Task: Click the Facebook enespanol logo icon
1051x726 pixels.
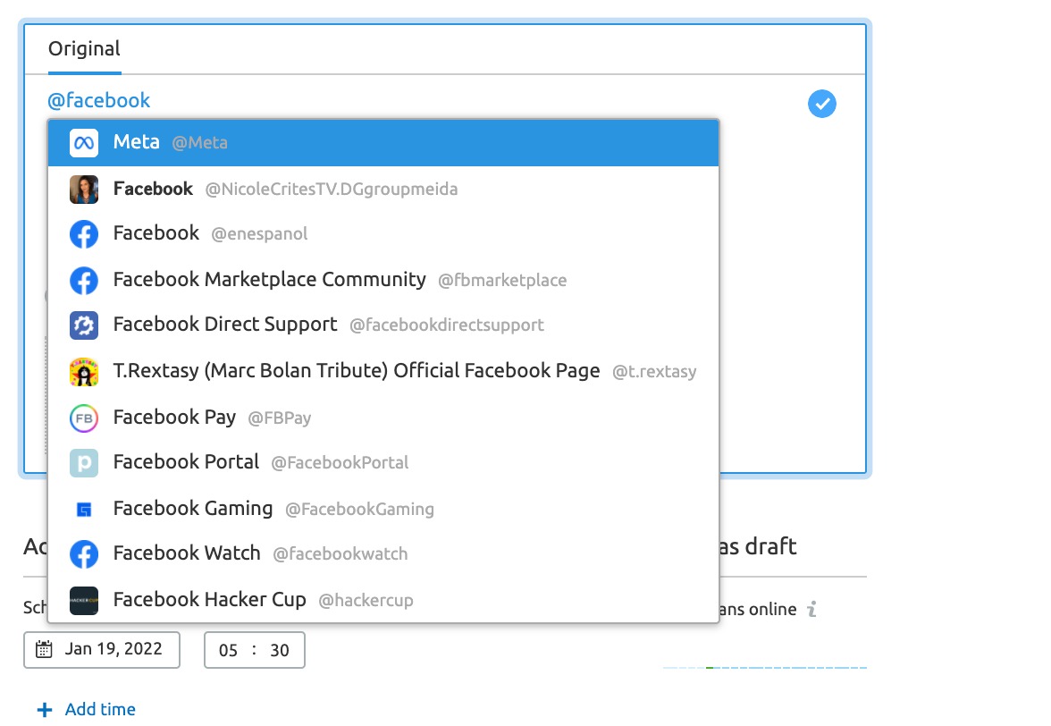Action: pyautogui.click(x=84, y=234)
